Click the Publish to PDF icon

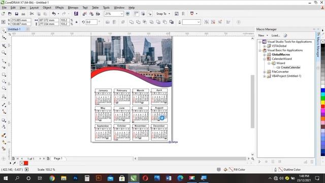coord(98,14)
